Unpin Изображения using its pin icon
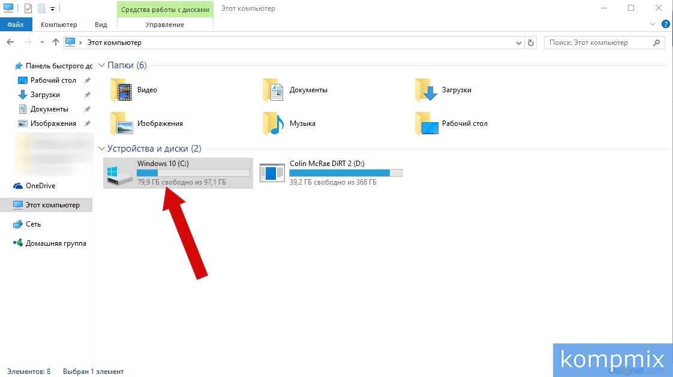This screenshot has width=673, height=377. tap(87, 123)
